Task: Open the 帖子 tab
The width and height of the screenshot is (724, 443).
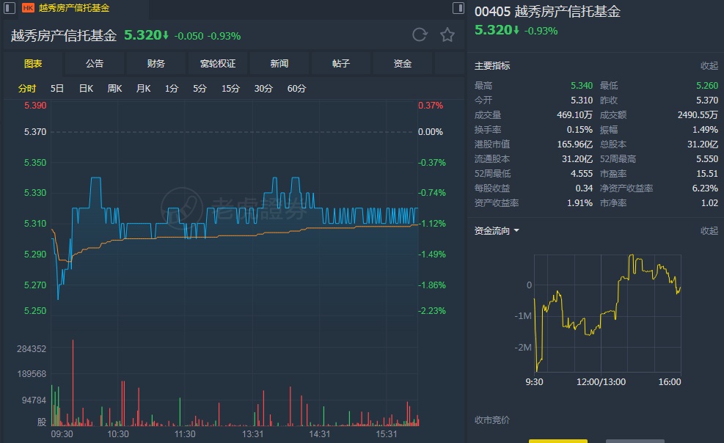Action: (x=341, y=64)
